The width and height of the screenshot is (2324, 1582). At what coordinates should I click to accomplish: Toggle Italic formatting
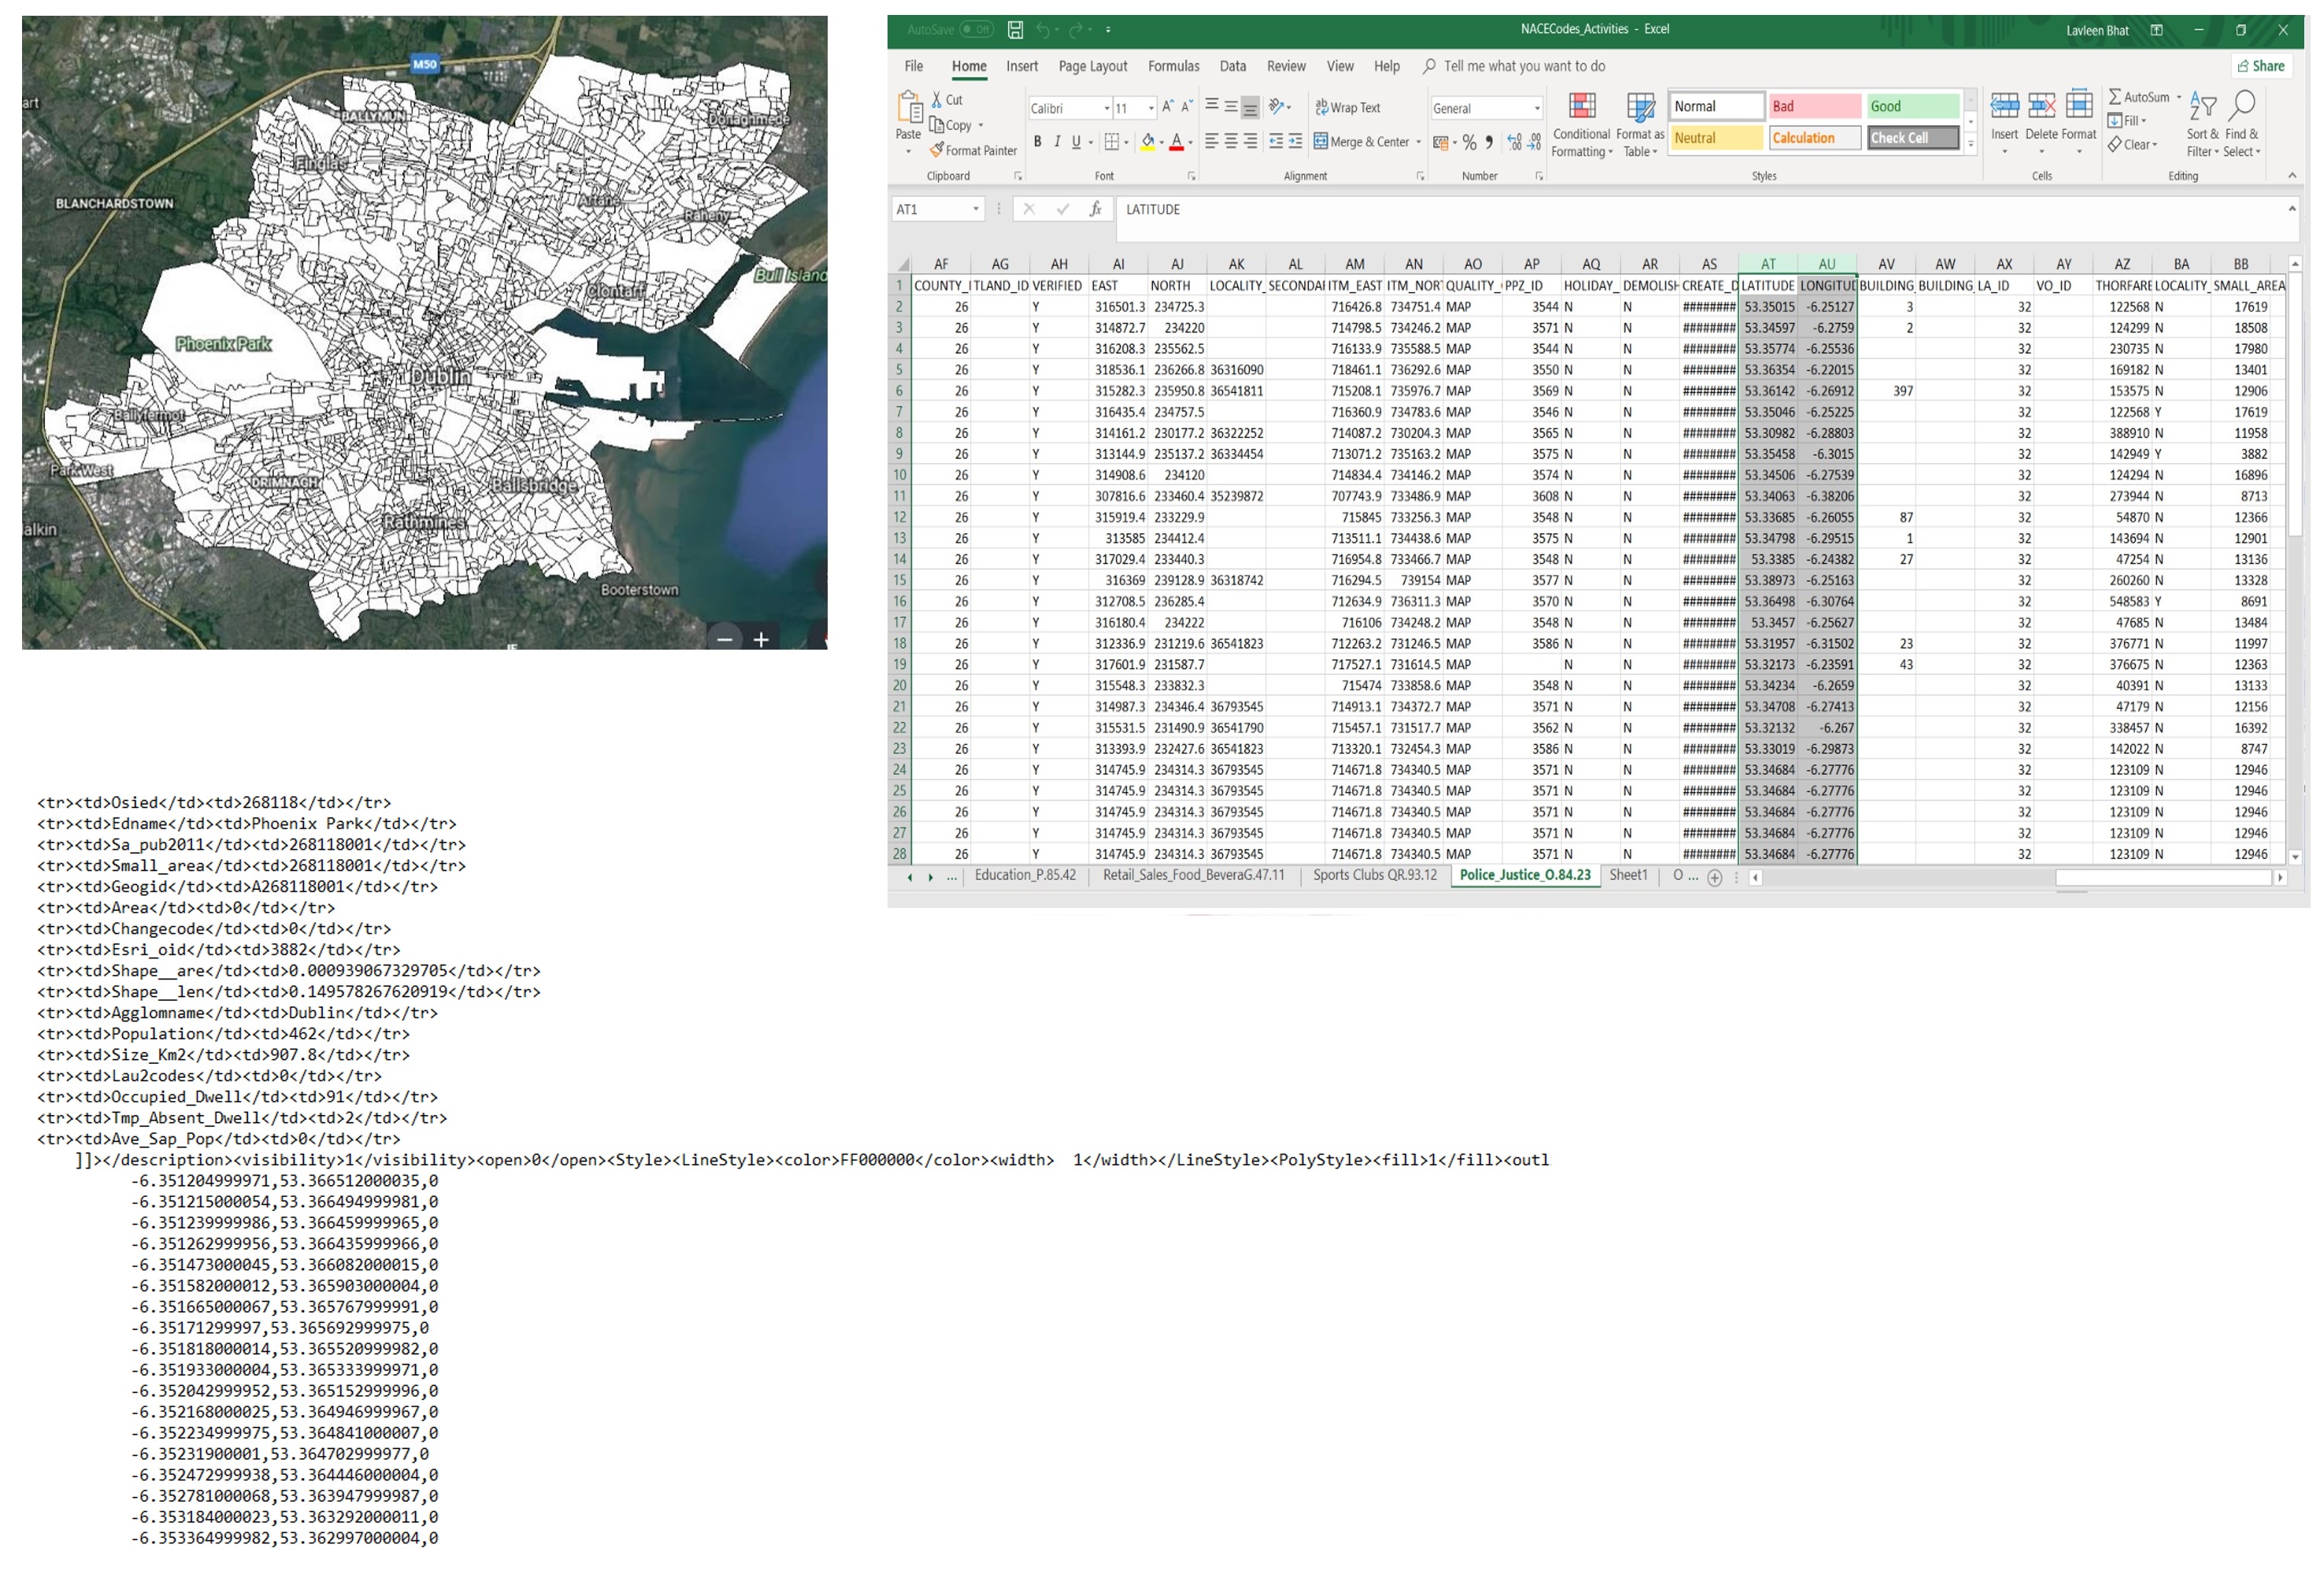1057,142
